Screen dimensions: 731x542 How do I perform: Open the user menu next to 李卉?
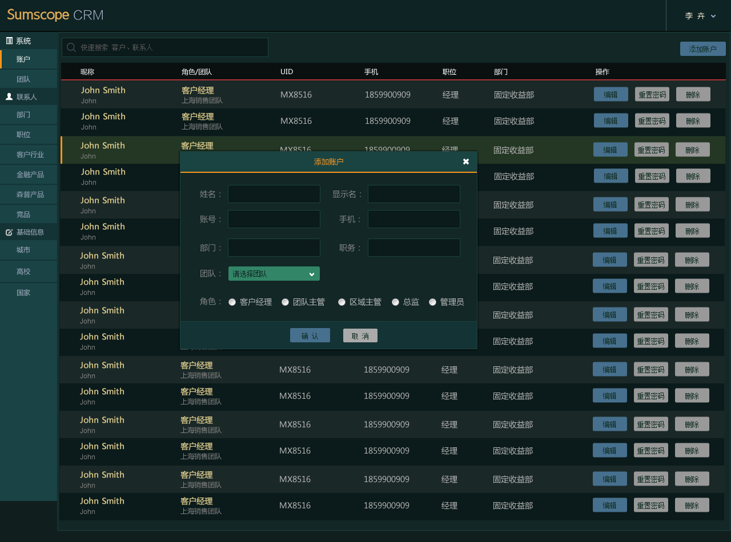(x=713, y=16)
